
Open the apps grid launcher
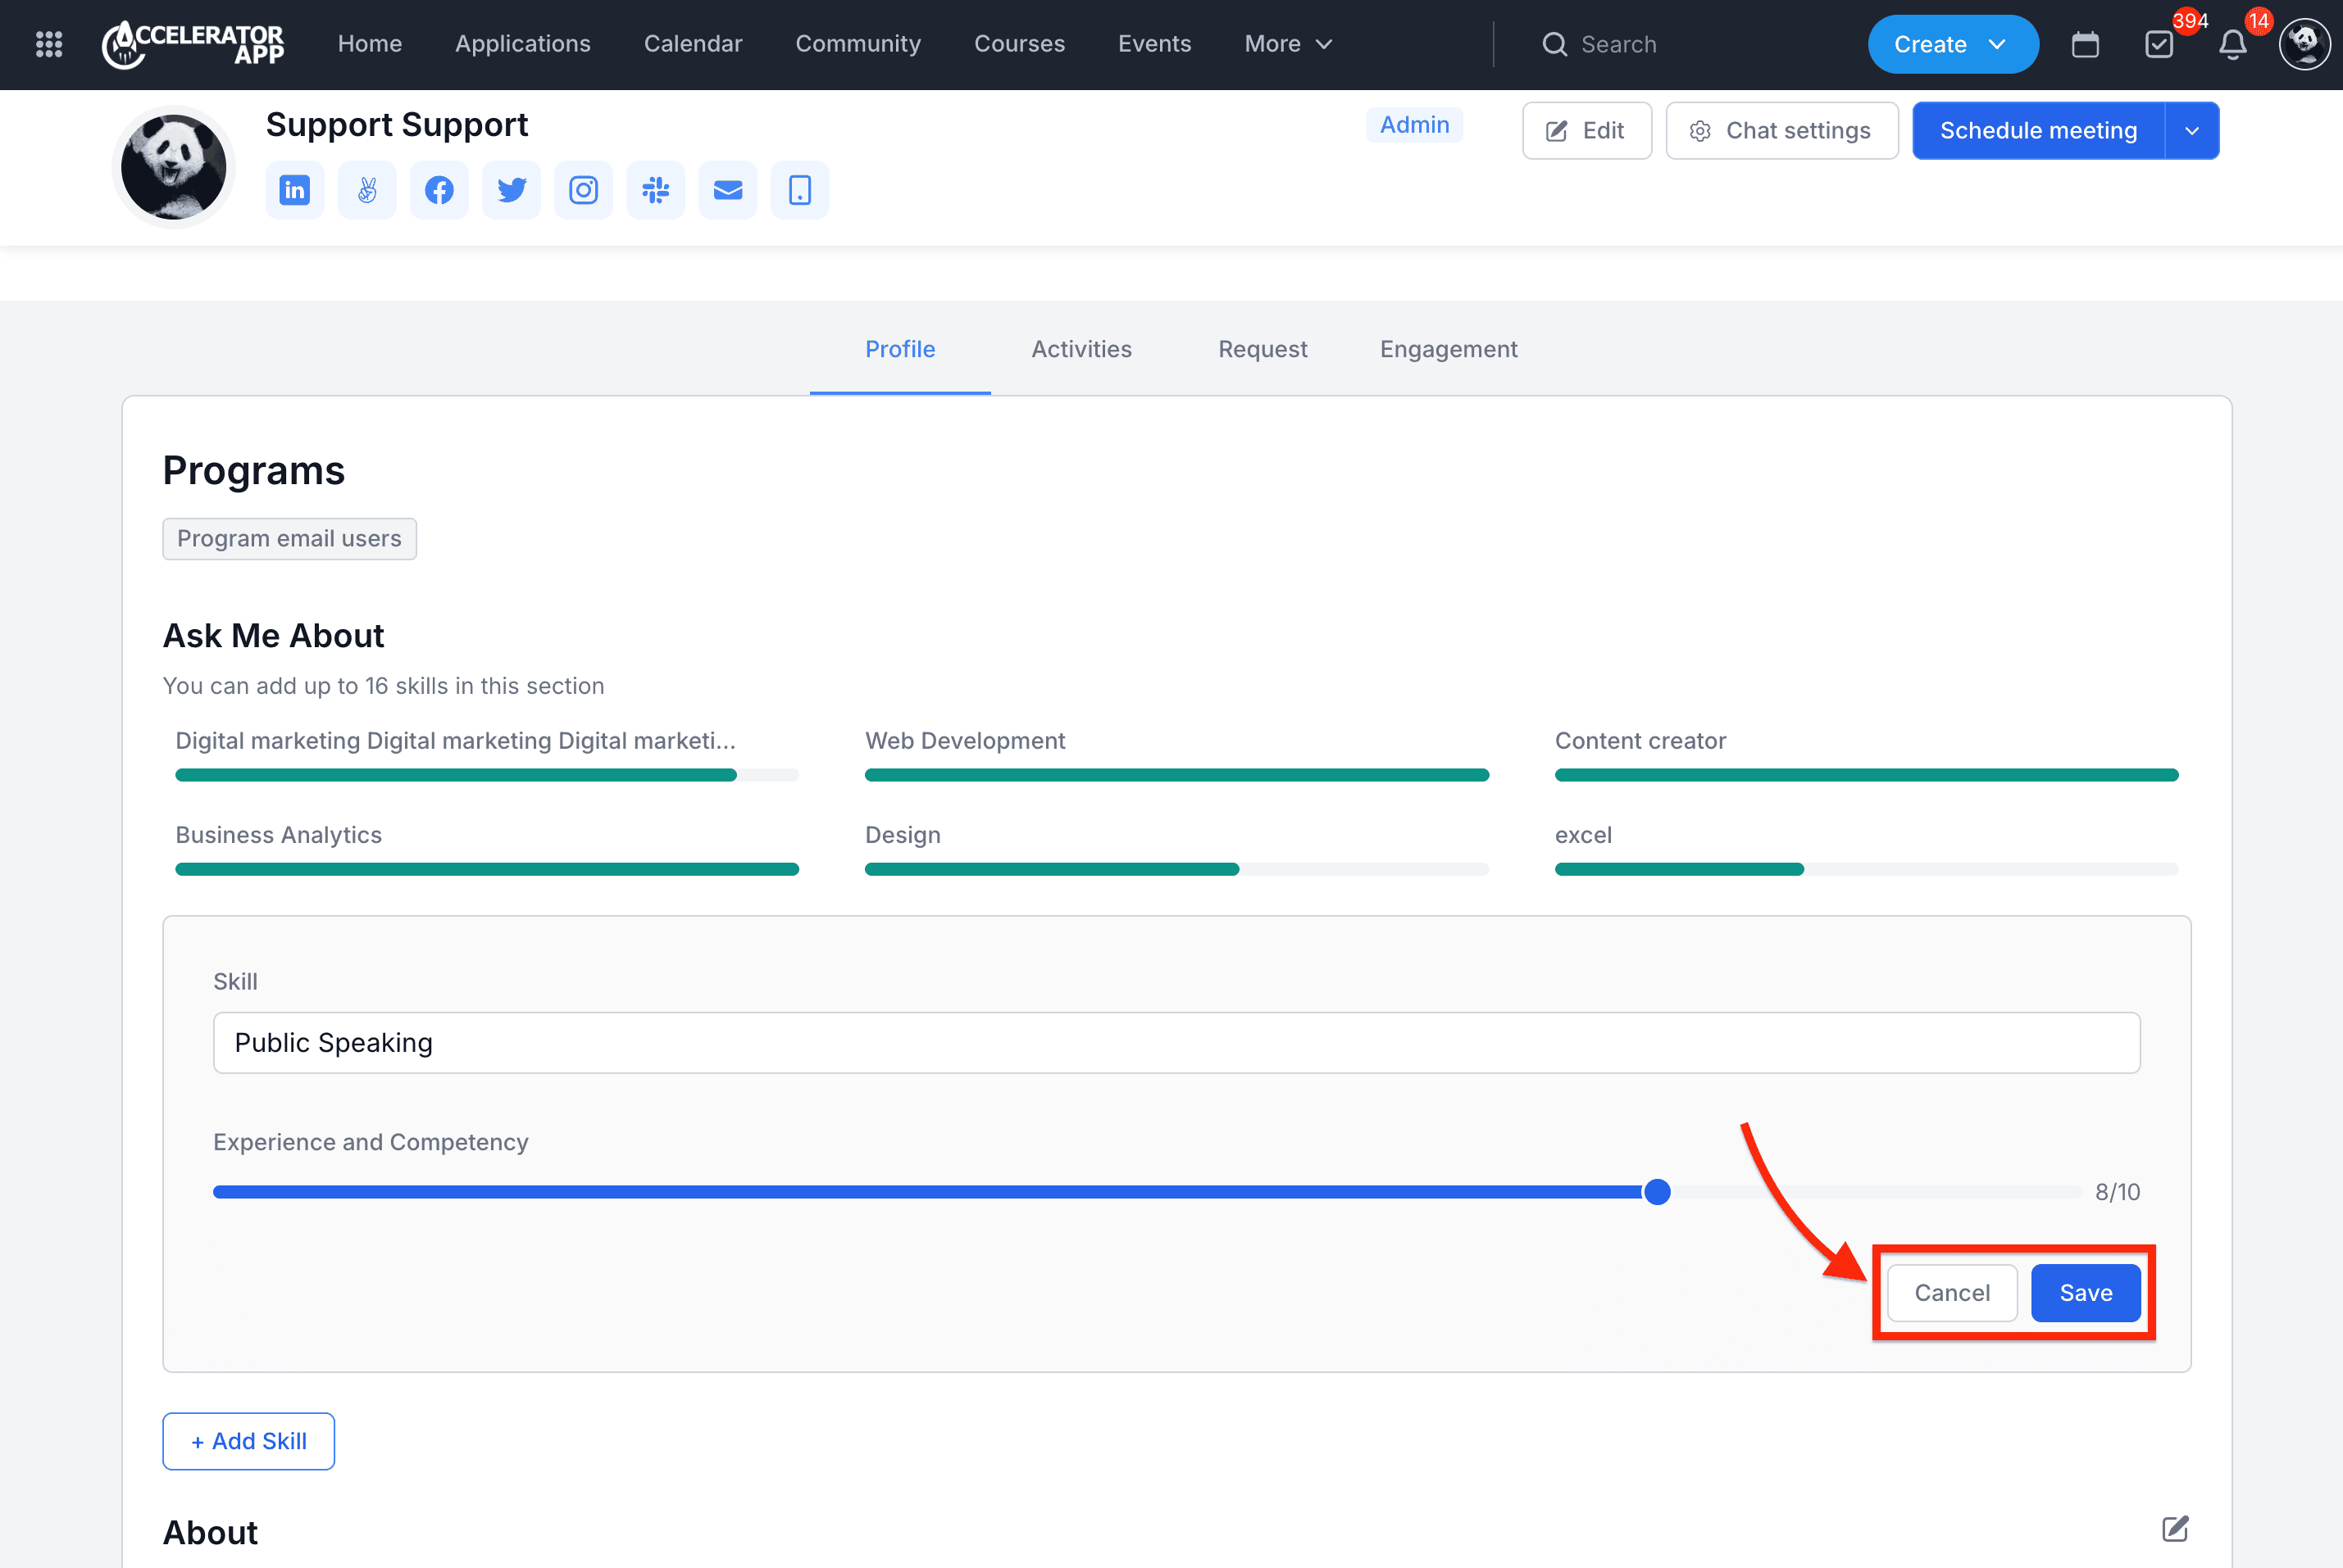click(x=49, y=44)
